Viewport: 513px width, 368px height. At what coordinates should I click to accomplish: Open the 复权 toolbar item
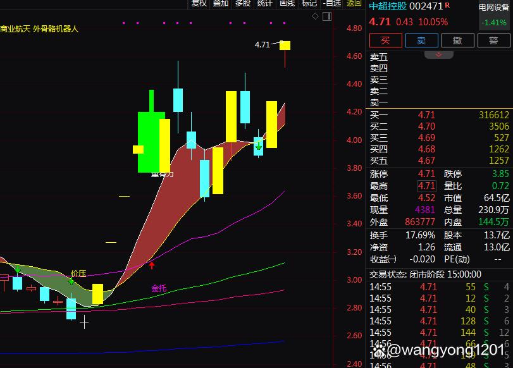pos(199,4)
